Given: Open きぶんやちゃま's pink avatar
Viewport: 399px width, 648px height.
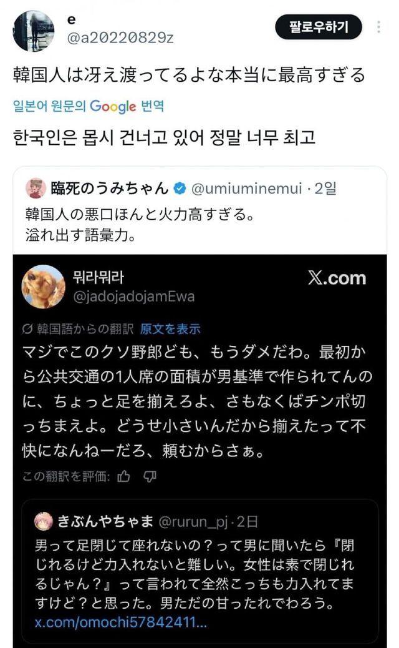Looking at the screenshot, I should click(x=44, y=521).
